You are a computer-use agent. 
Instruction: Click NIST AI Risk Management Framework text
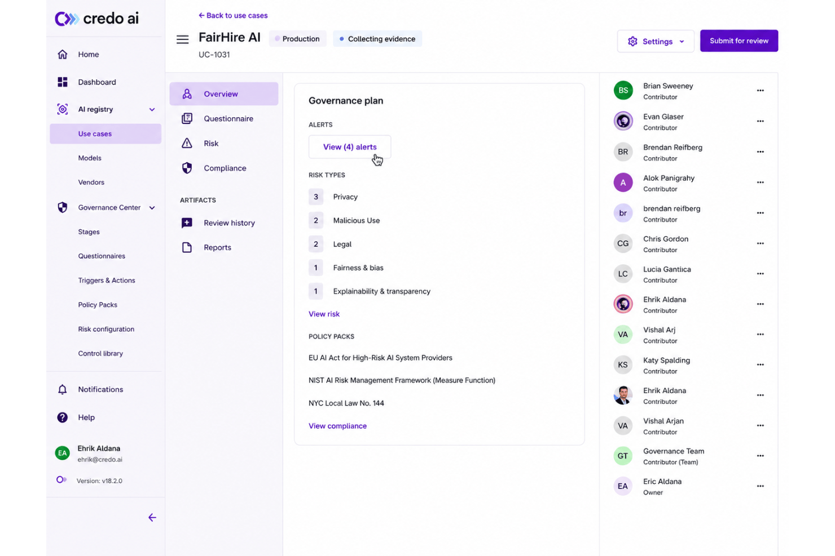click(402, 381)
